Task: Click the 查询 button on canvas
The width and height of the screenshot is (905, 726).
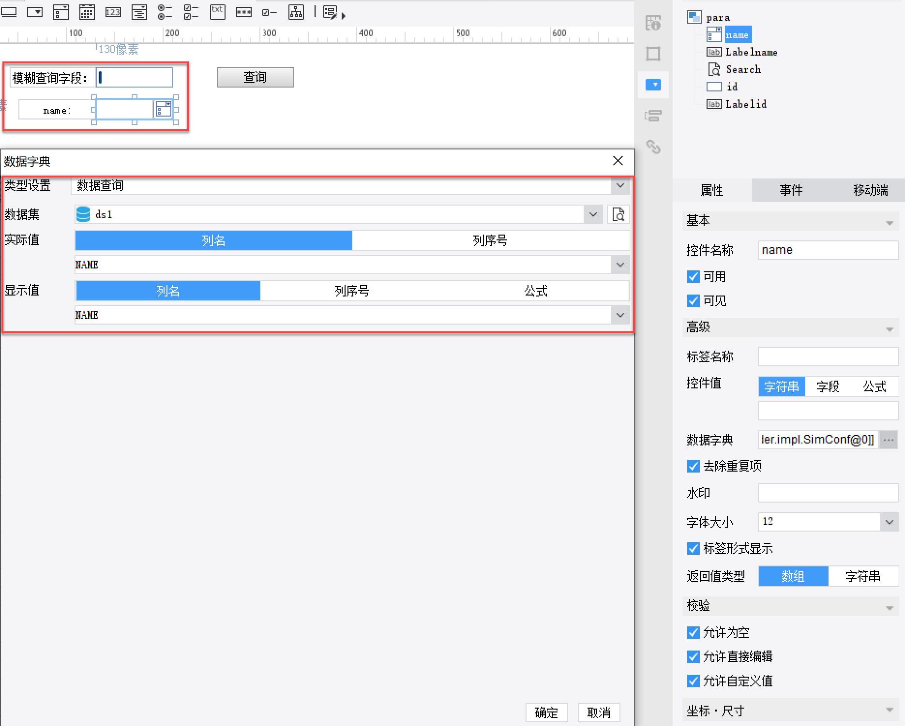Action: pos(255,77)
